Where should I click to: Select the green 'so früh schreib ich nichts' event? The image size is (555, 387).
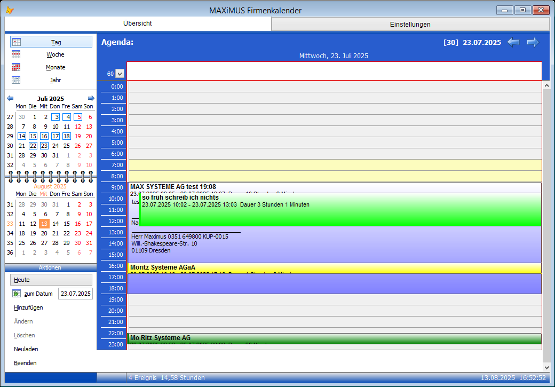point(339,212)
